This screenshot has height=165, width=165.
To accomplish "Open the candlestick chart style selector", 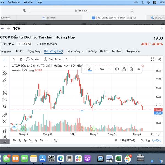I will coord(21,59).
